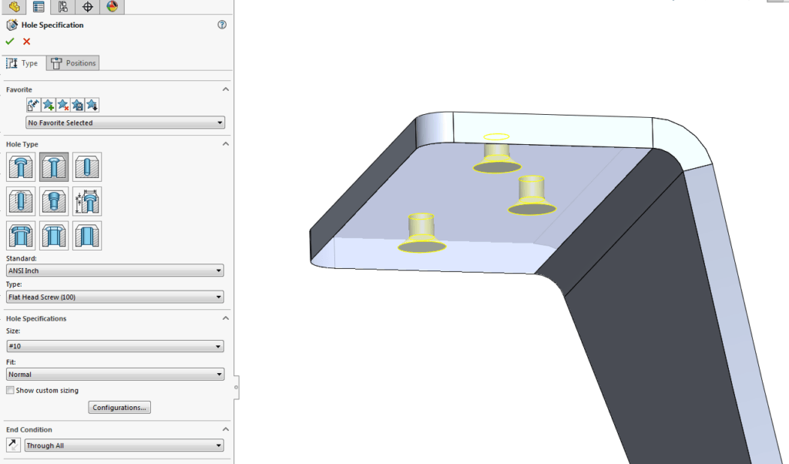Image resolution: width=789 pixels, height=464 pixels.
Task: Choose the straight Hole type icon
Action: click(87, 166)
